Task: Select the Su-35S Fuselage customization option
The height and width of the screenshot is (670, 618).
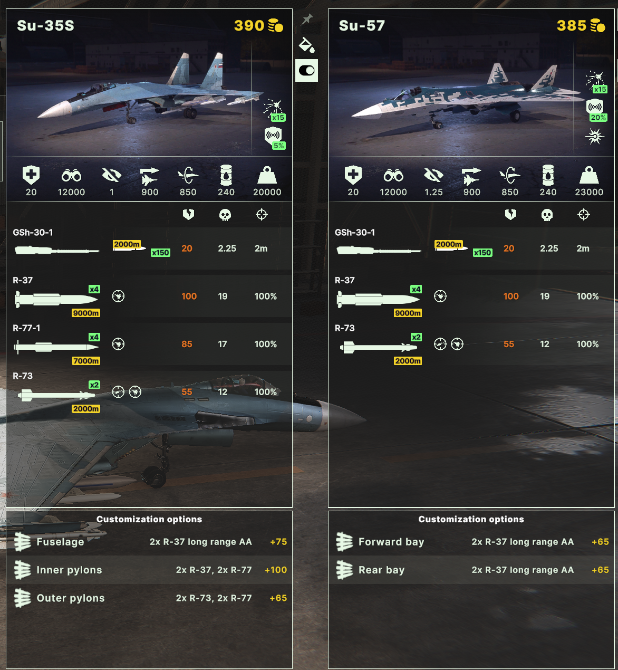Action: click(x=150, y=542)
